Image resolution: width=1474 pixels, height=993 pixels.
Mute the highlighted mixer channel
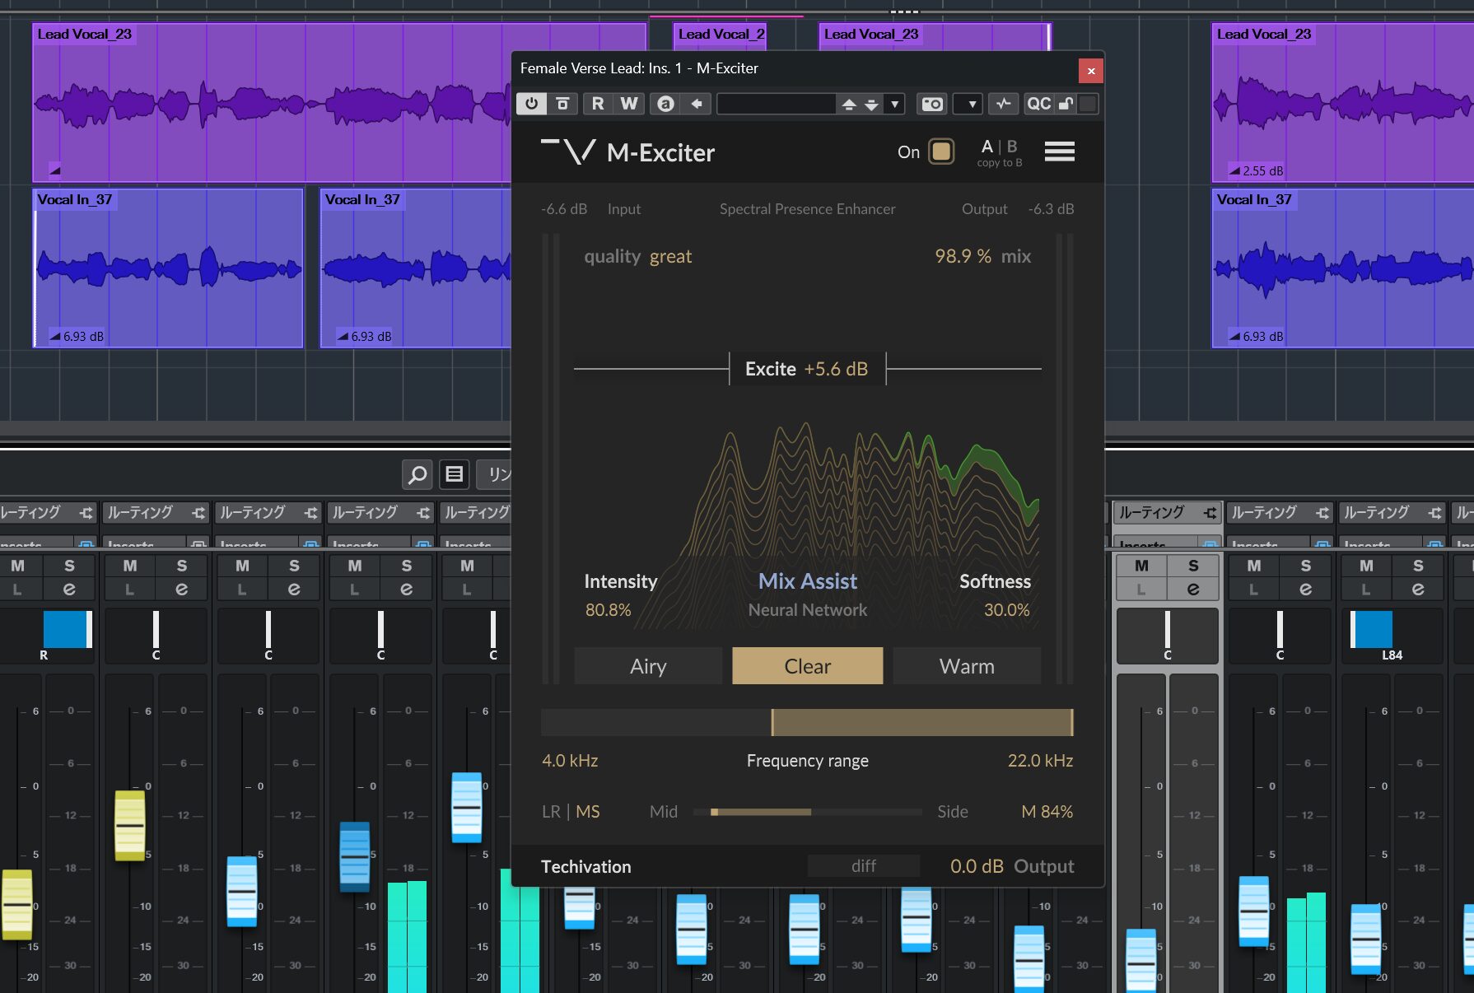(1141, 566)
